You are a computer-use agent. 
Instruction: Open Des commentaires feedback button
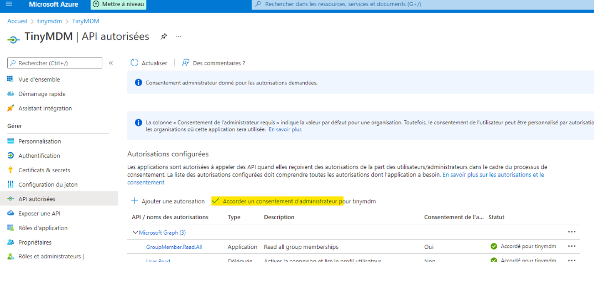[213, 63]
